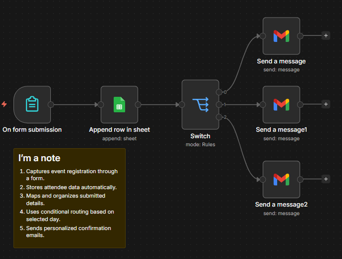Image resolution: width=342 pixels, height=259 pixels.
Task: Click the "Switch" node label
Action: click(x=200, y=136)
